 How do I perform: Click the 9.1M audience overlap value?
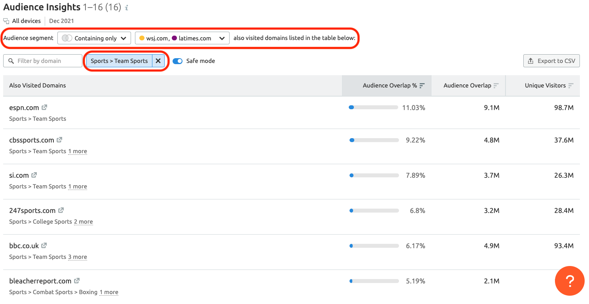click(492, 107)
